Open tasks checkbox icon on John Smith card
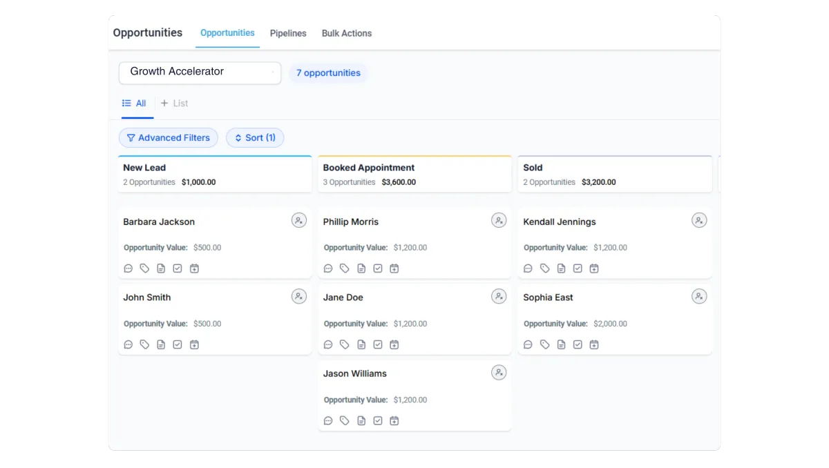Screen dimensions: 829x468 pyautogui.click(x=178, y=344)
